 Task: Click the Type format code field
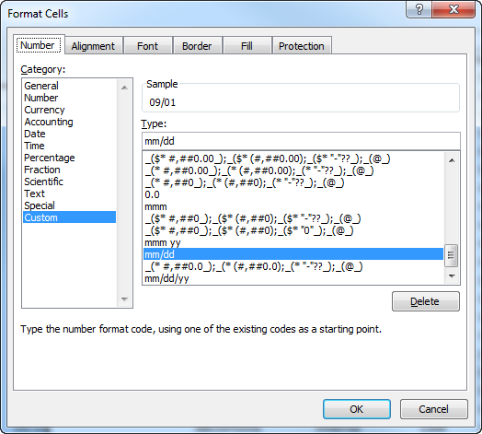(x=301, y=141)
